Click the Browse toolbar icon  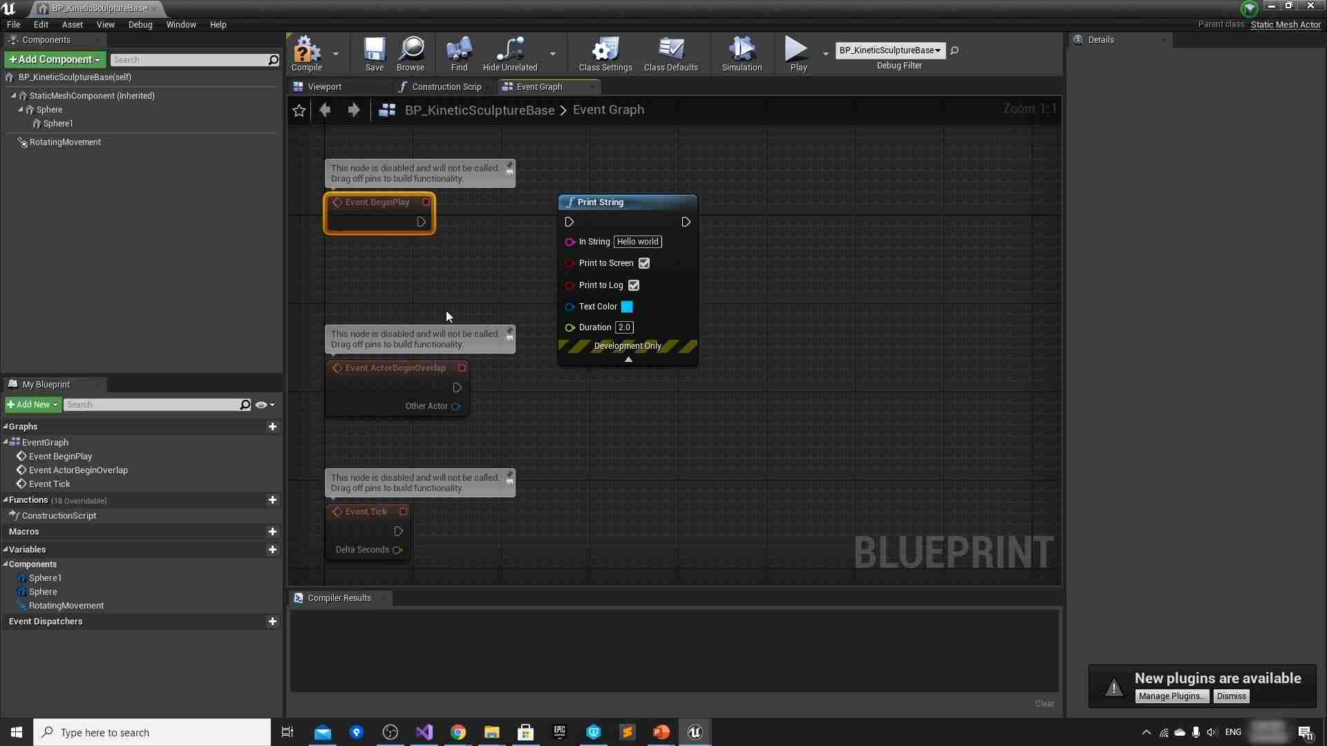pos(411,52)
